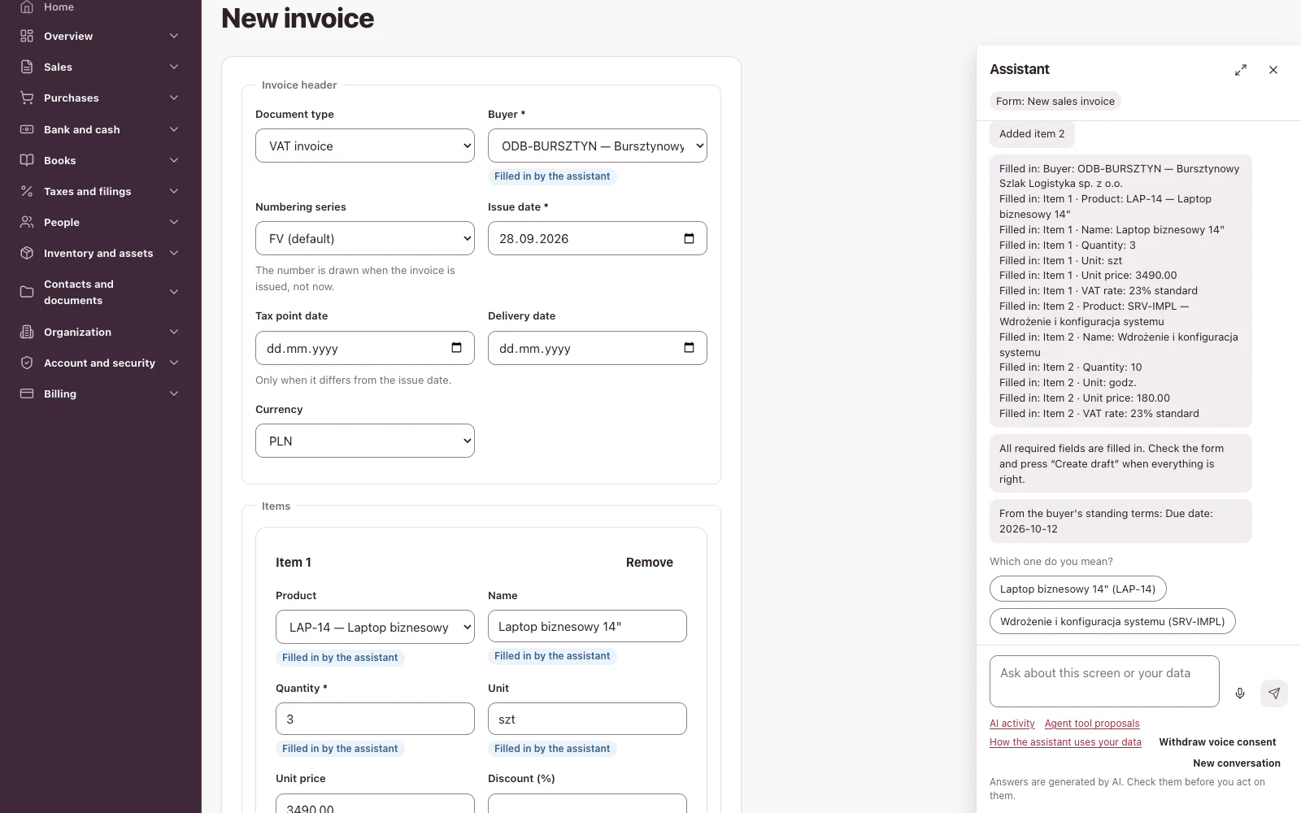Open the AI activity link

[1012, 724]
